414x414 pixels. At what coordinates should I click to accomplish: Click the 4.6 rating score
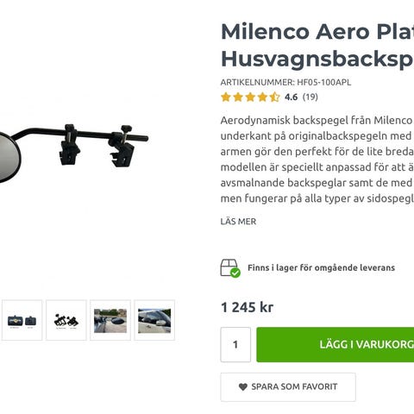coord(291,97)
